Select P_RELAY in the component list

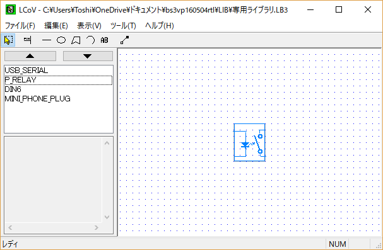[59, 80]
